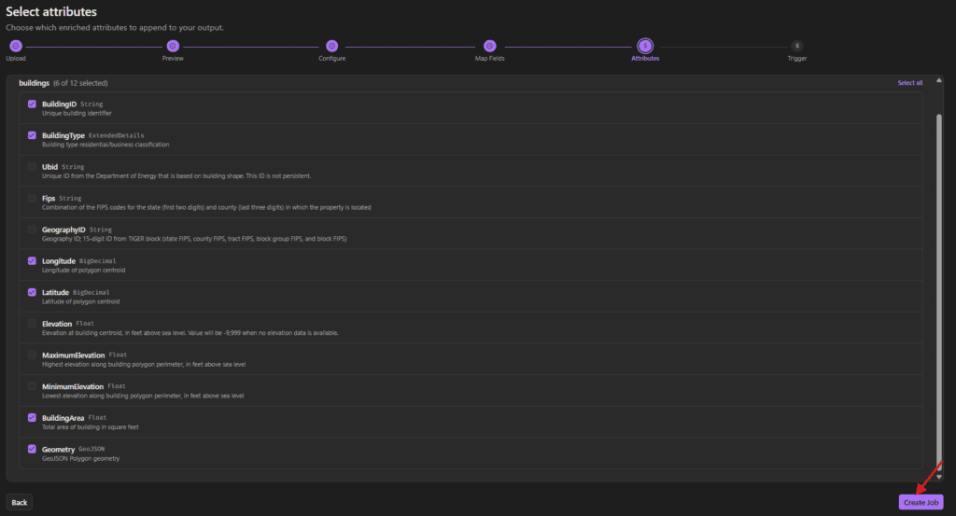Click the BuildingArea attribute name

[63, 418]
